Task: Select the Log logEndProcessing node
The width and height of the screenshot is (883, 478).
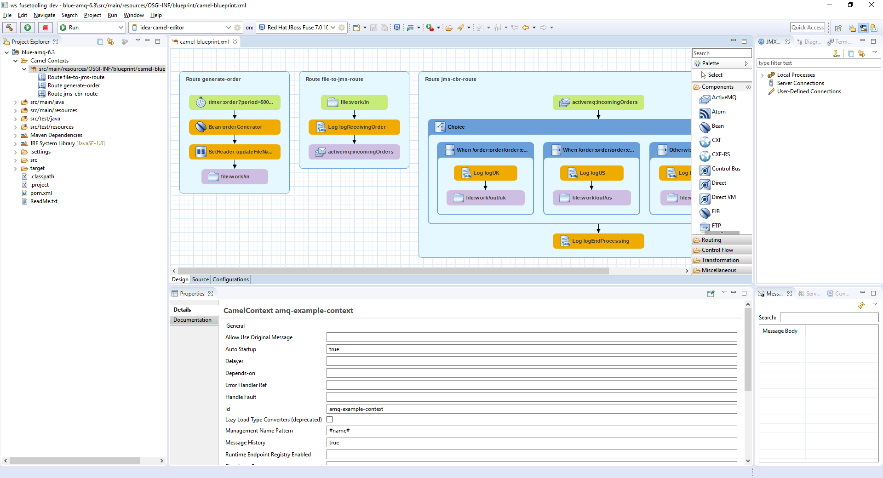Action: point(598,241)
